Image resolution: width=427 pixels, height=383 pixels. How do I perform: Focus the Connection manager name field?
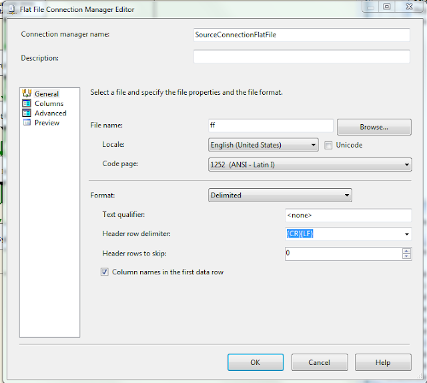[302, 35]
